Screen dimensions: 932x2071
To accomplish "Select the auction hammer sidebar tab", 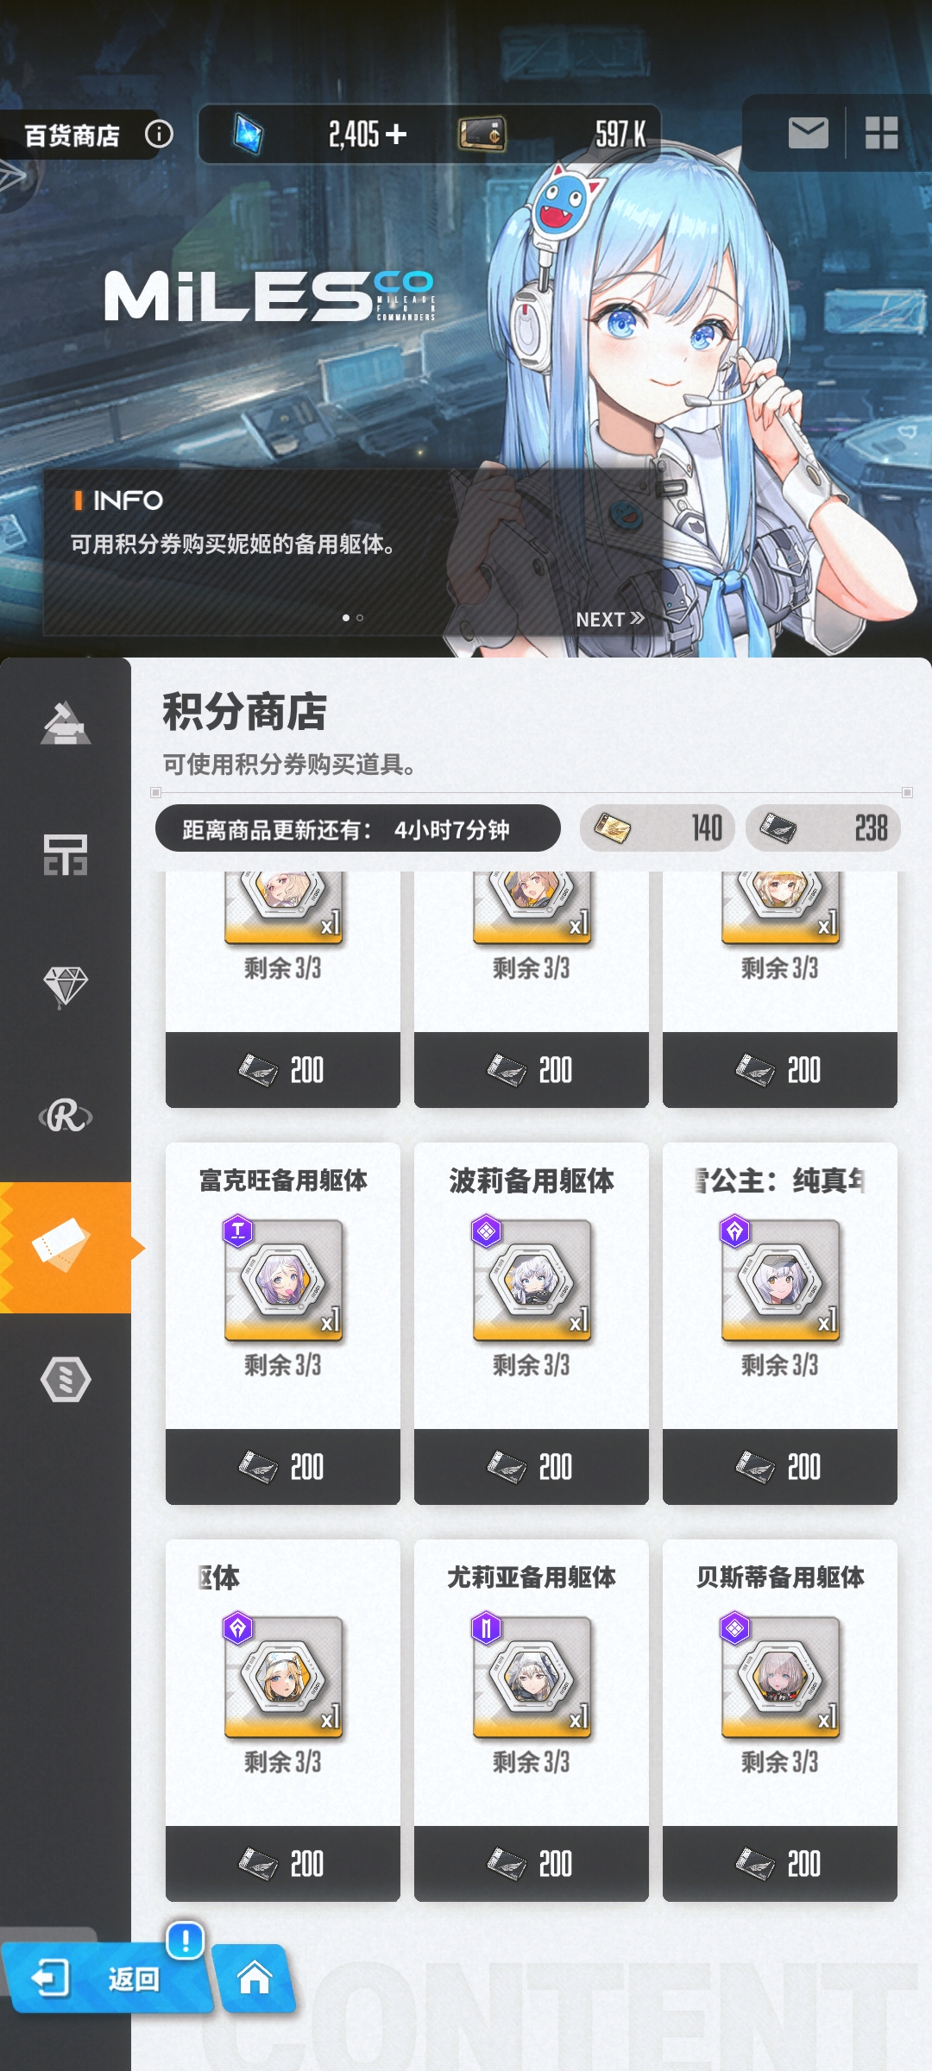I will (x=66, y=723).
